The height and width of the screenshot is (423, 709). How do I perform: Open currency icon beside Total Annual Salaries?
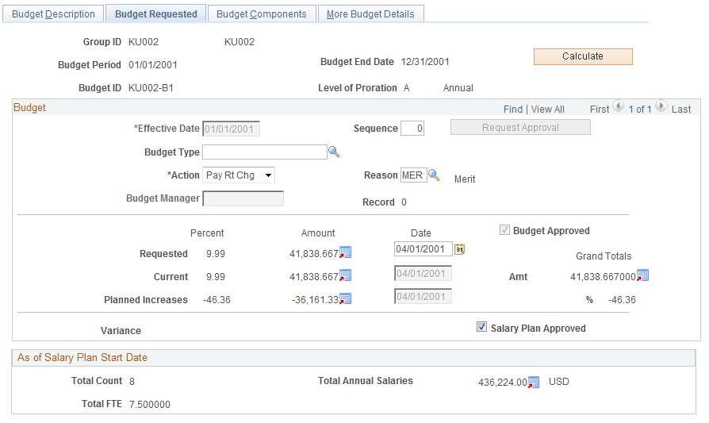pyautogui.click(x=534, y=383)
